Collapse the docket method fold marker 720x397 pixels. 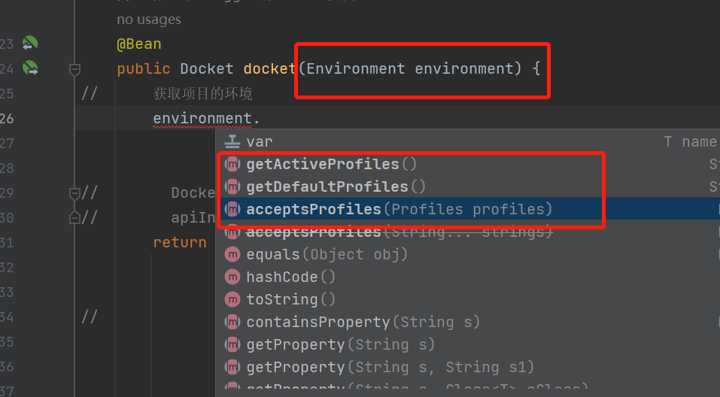click(74, 69)
